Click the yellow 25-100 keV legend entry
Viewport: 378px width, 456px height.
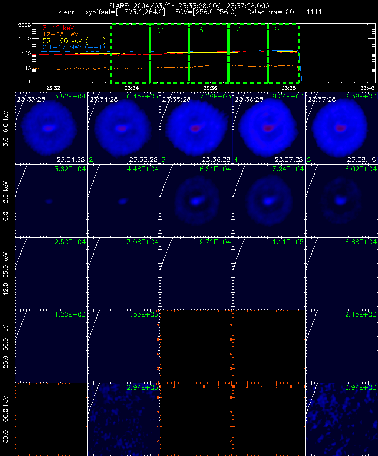(74, 41)
